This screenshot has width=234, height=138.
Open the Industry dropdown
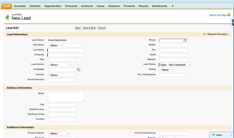62,75
